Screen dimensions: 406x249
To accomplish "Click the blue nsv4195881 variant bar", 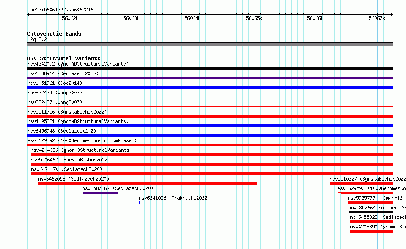I will coord(210,126).
